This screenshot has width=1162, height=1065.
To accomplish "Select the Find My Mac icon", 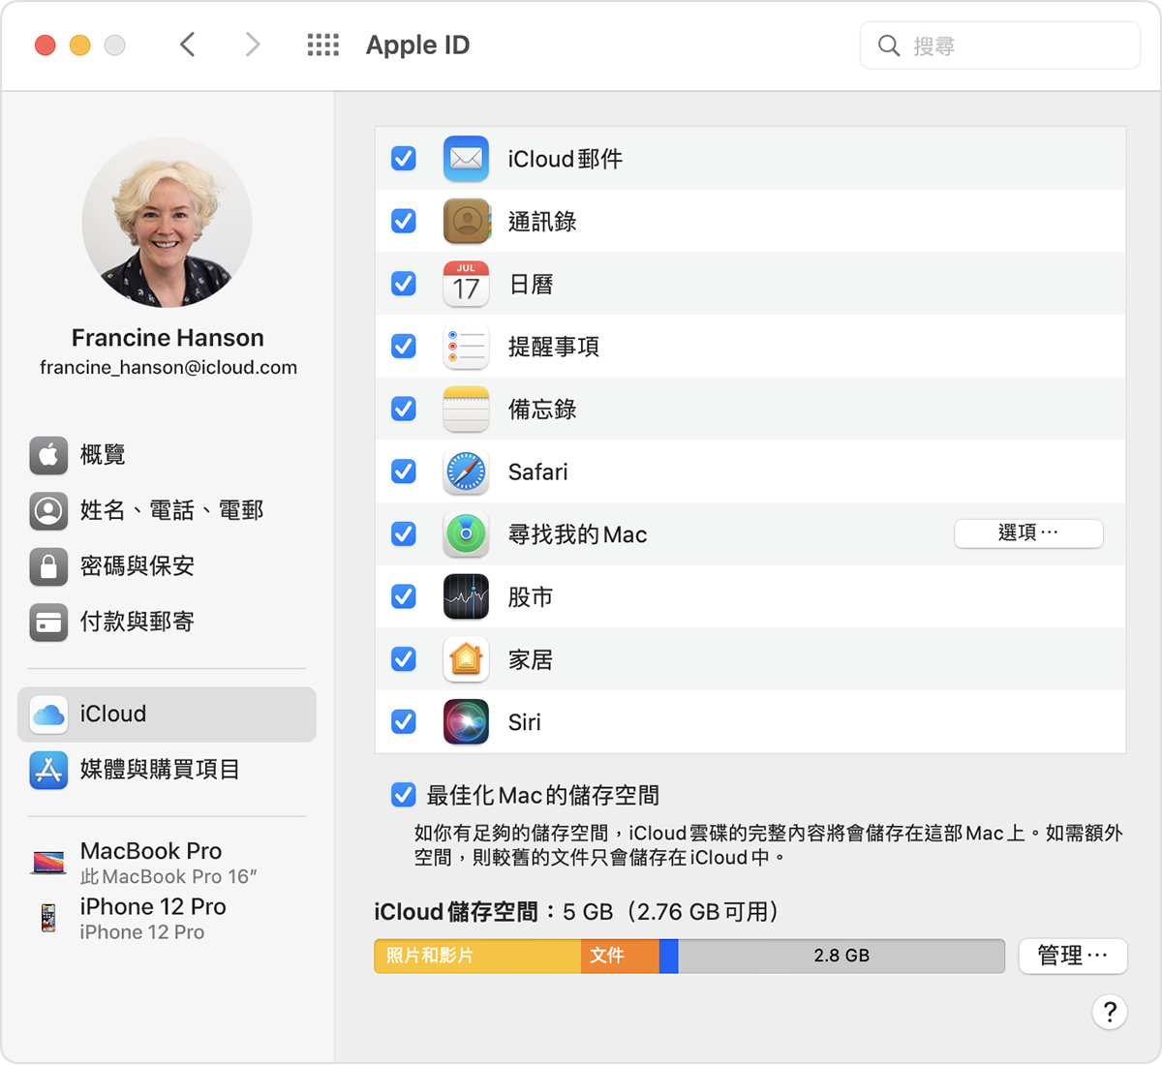I will [466, 533].
